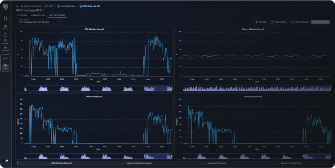Switch to the Catalog Map tab

click(38, 15)
